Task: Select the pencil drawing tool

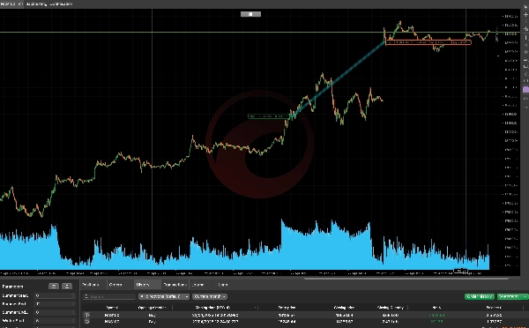Action: coord(525,52)
